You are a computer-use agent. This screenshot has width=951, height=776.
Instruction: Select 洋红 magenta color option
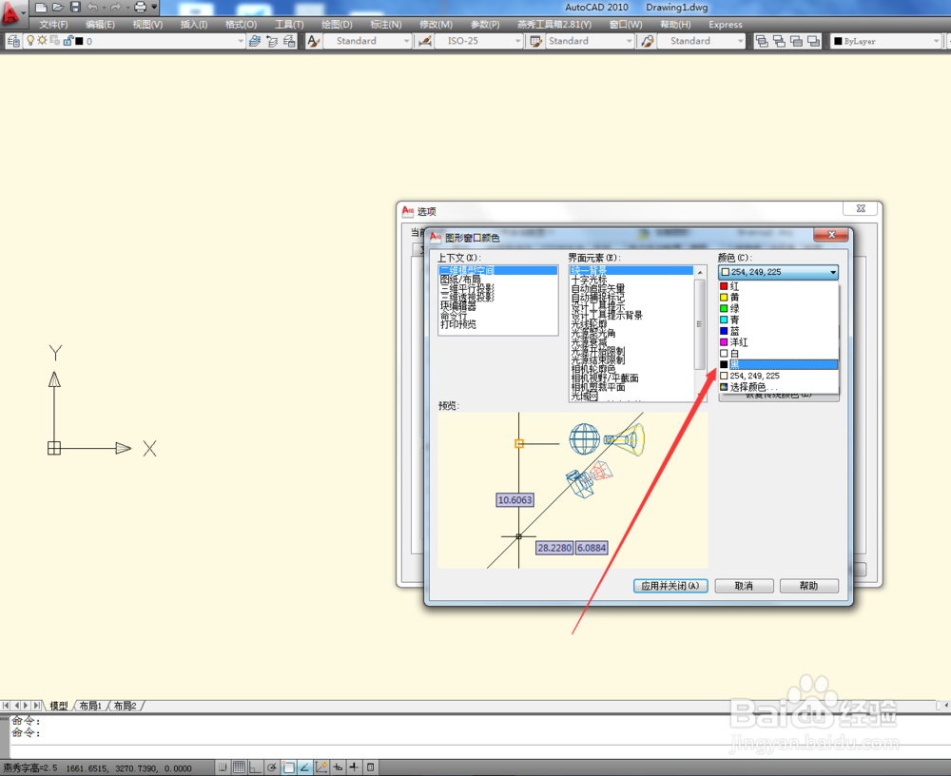(x=778, y=341)
